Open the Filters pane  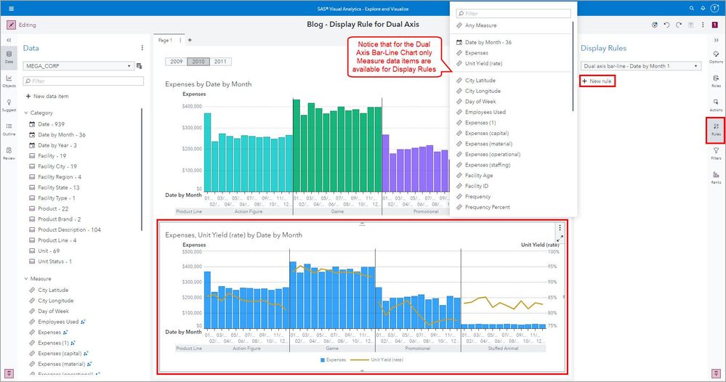point(717,153)
